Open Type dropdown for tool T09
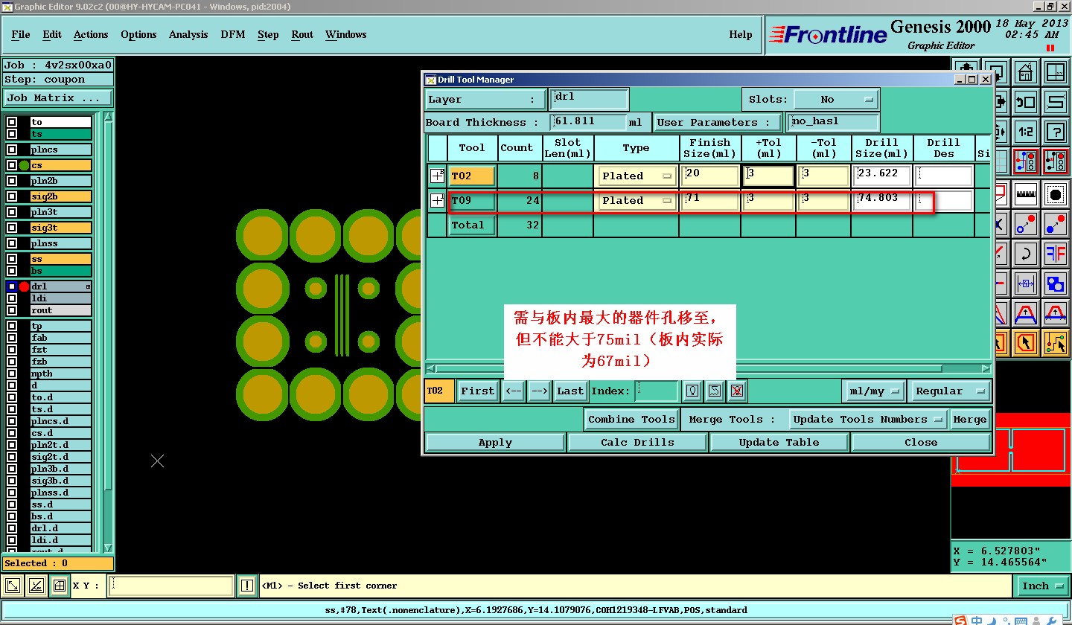Screen dimensions: 1072x625 [636, 200]
